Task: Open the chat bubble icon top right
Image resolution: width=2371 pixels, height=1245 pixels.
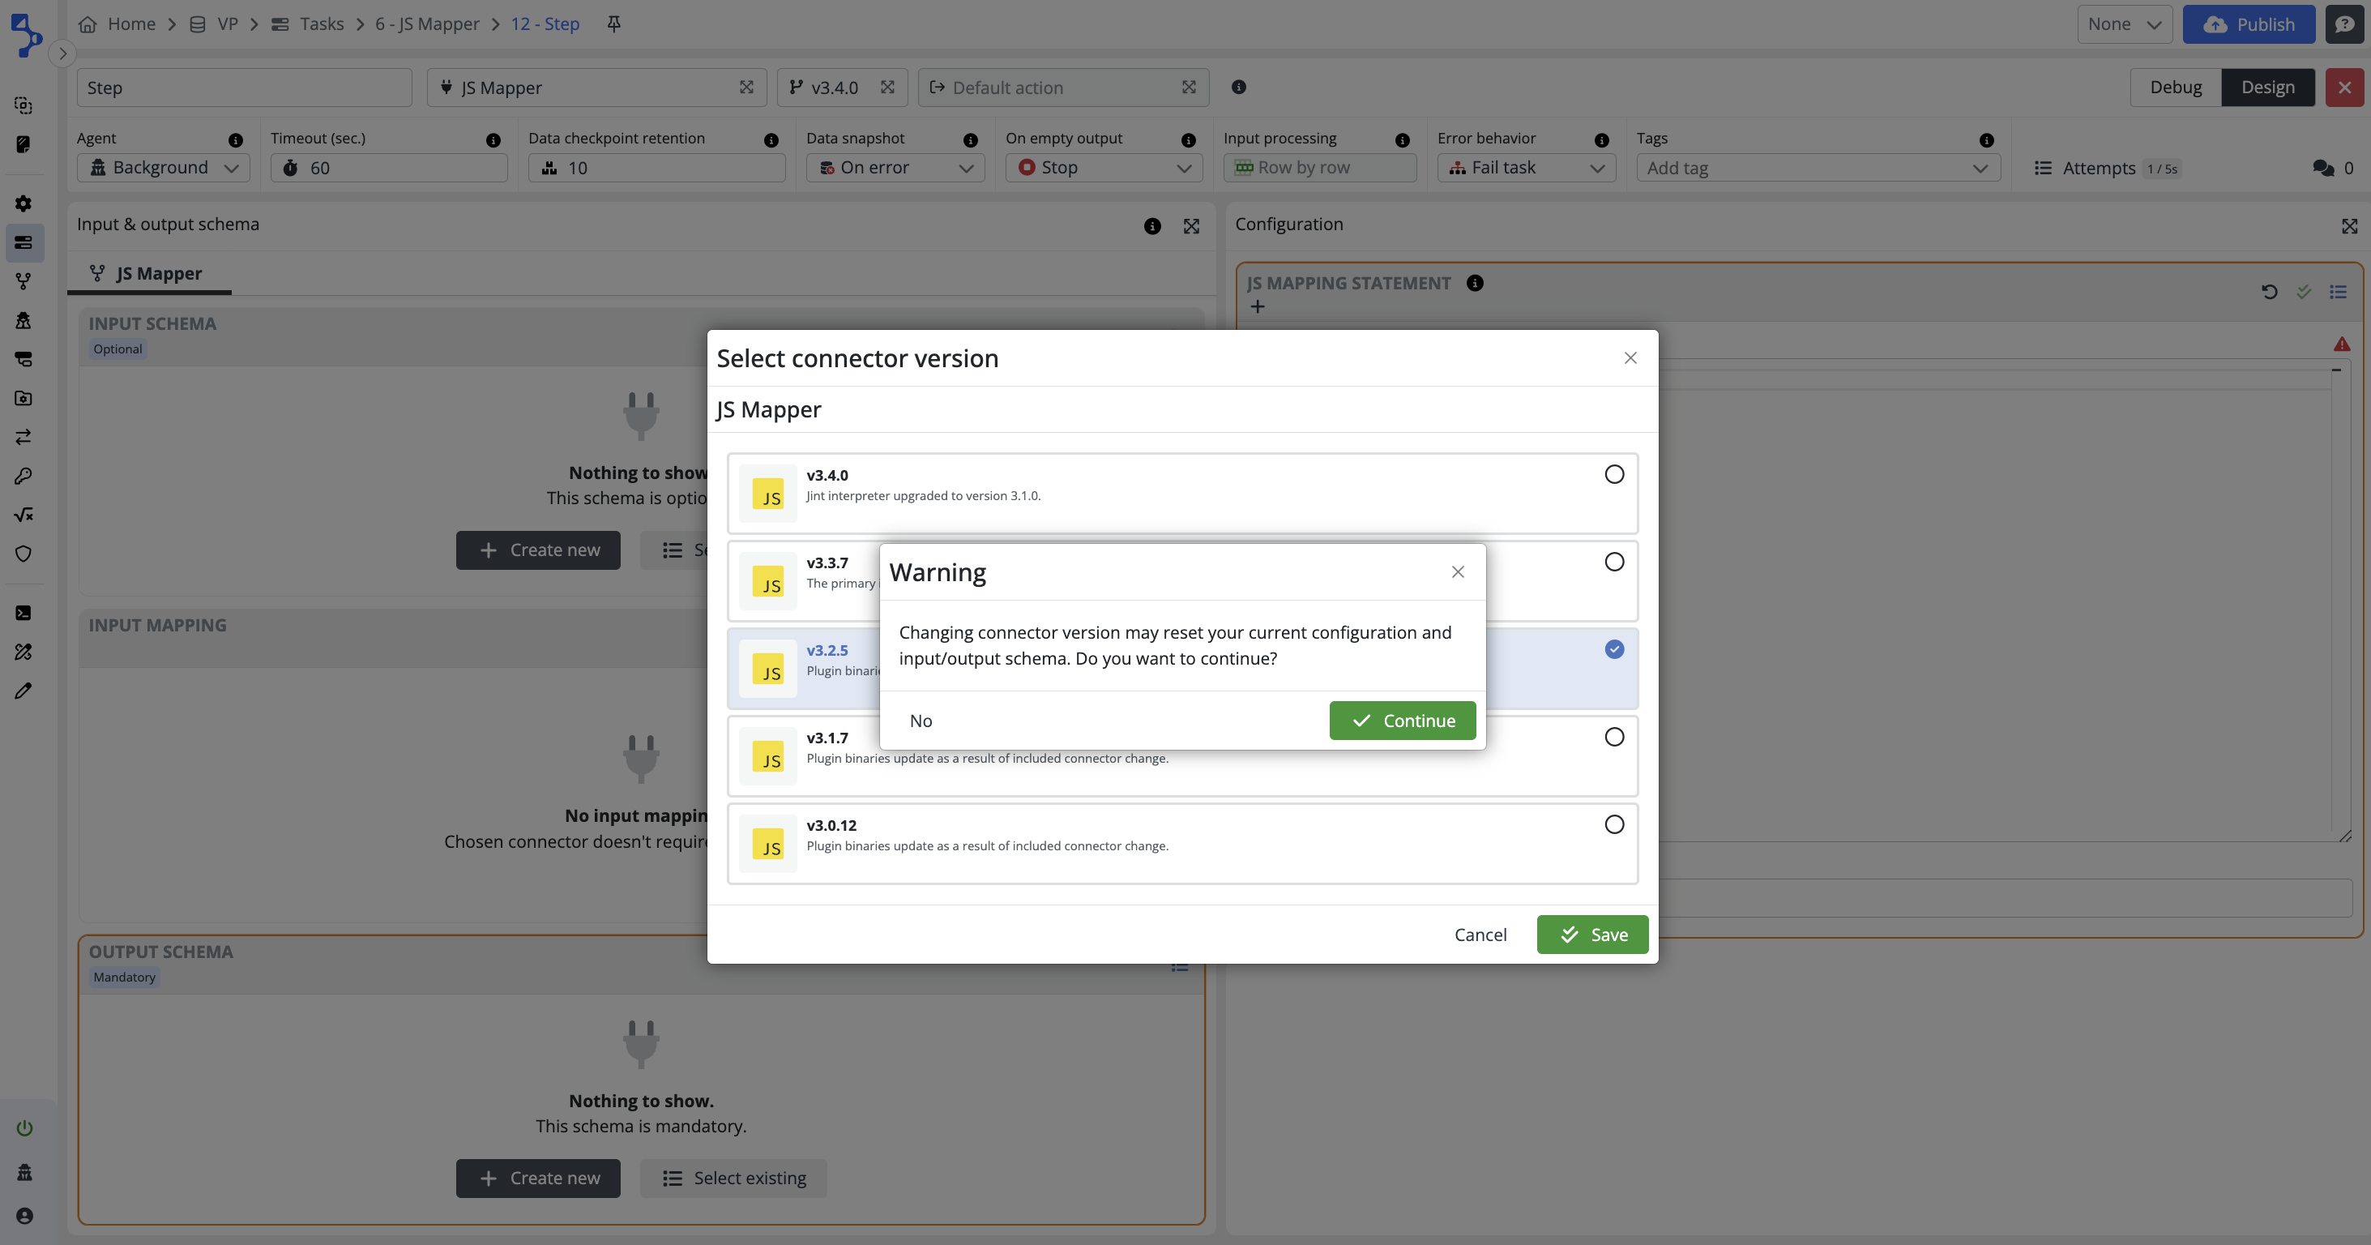Action: click(x=2343, y=24)
